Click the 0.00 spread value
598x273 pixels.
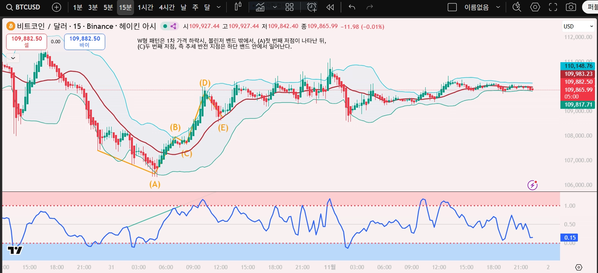click(x=55, y=42)
